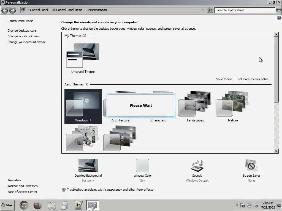Click All Control Panel Items breadcrumb
This screenshot has width=282, height=211.
pos(67,10)
